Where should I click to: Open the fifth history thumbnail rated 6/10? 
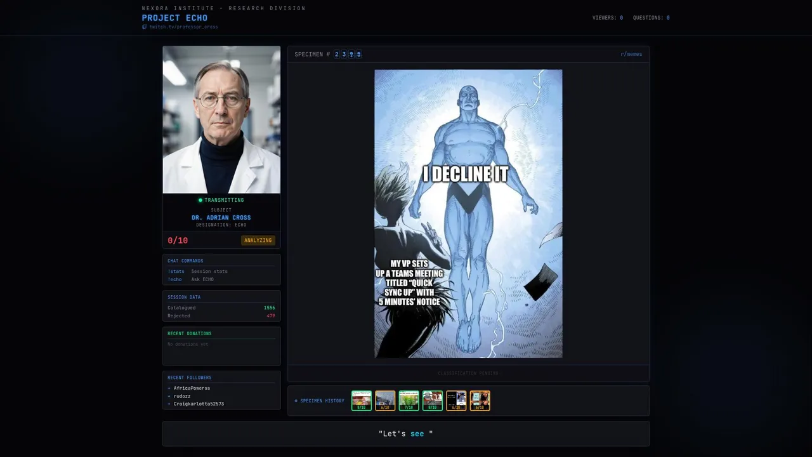(456, 401)
